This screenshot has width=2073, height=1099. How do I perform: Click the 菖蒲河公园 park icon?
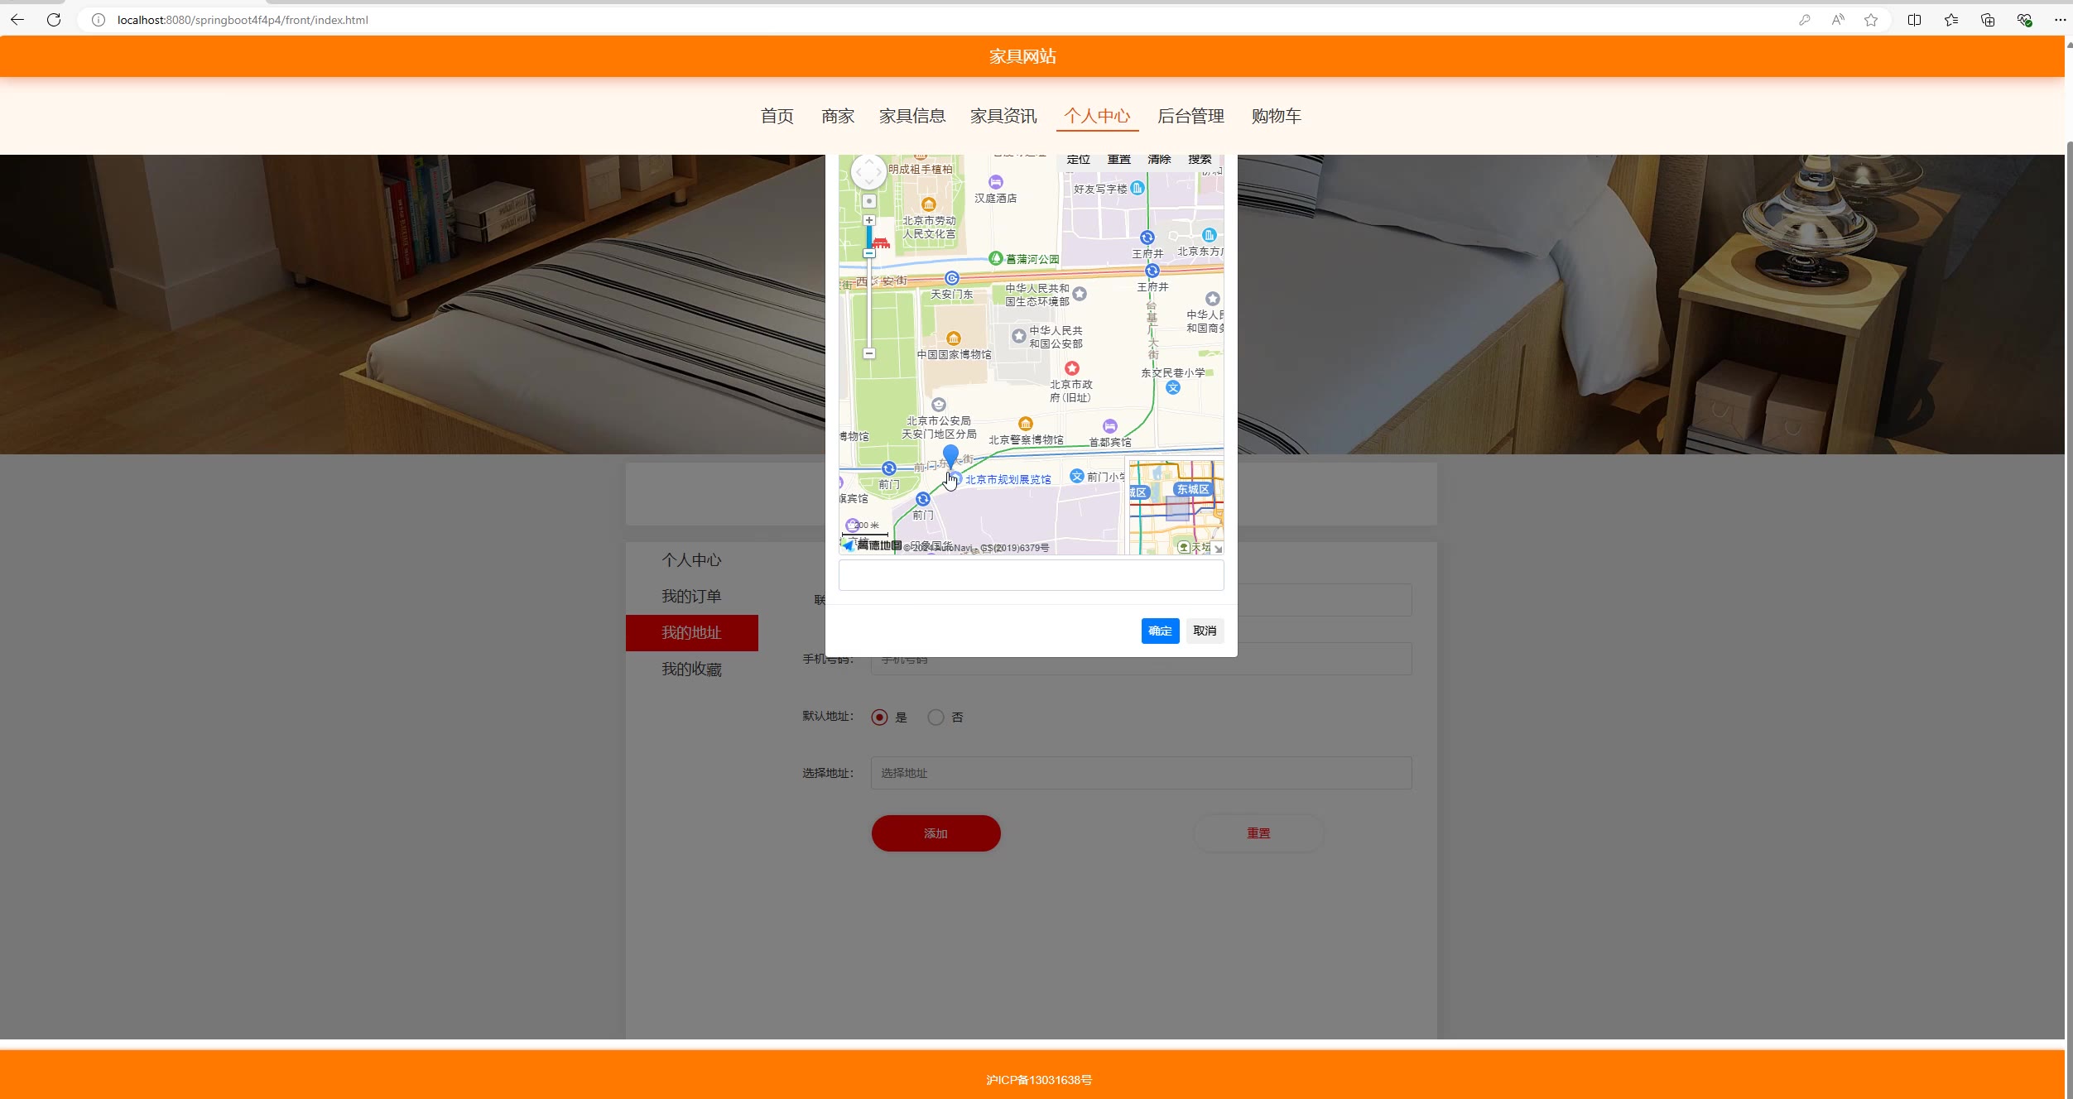pyautogui.click(x=996, y=258)
